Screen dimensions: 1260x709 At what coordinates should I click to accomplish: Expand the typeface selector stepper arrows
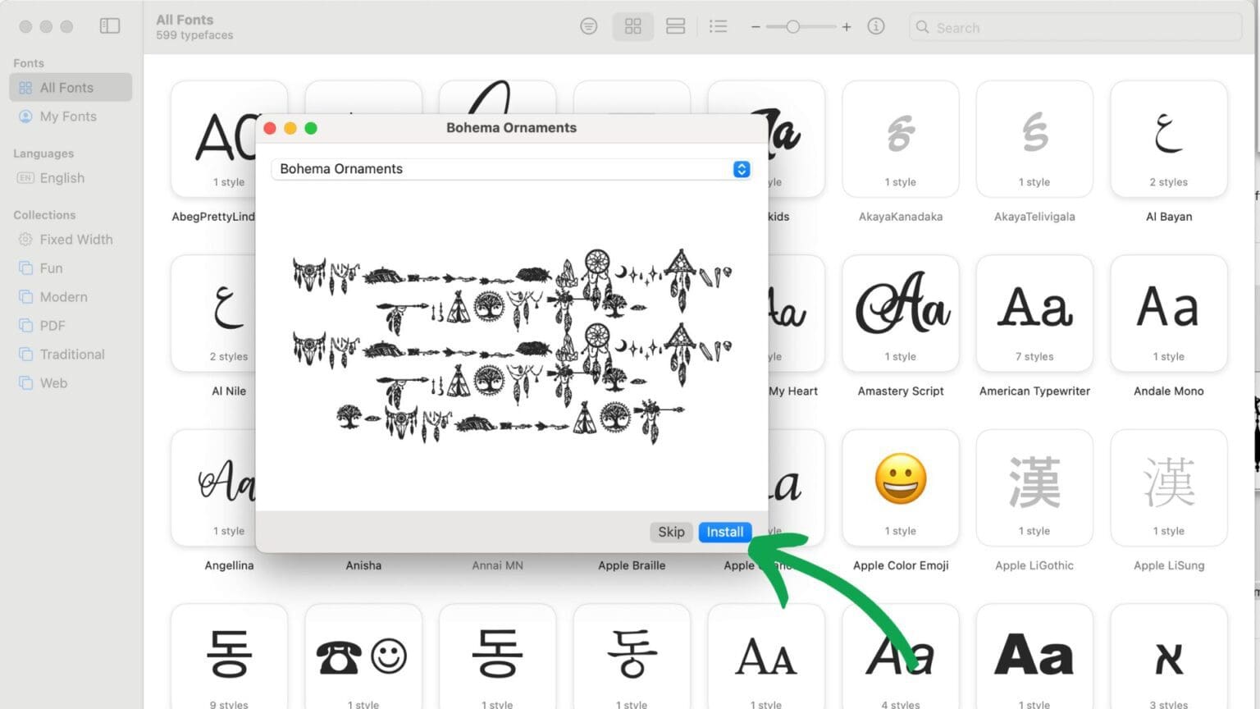pyautogui.click(x=741, y=169)
